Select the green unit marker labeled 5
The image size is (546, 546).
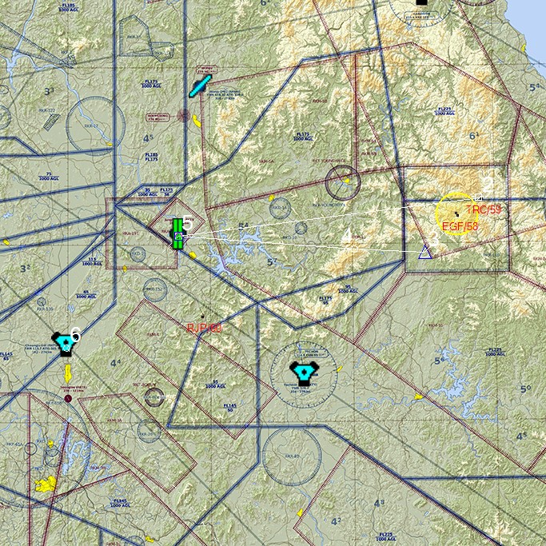178,234
